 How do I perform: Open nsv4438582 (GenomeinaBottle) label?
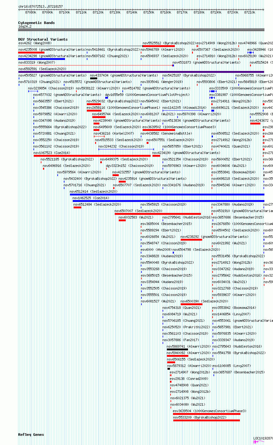click(166, 133)
